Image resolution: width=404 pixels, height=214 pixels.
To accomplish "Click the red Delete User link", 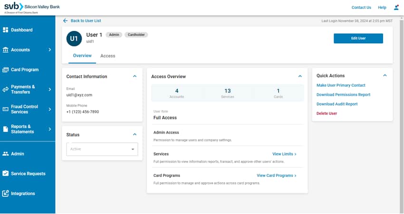I will click(327, 113).
